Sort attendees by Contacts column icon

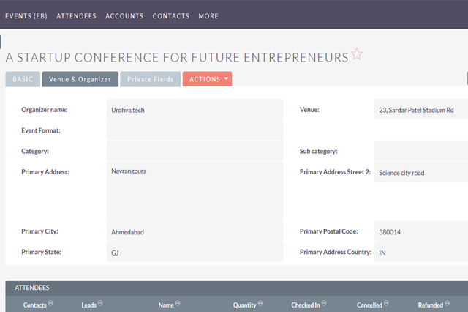50,304
